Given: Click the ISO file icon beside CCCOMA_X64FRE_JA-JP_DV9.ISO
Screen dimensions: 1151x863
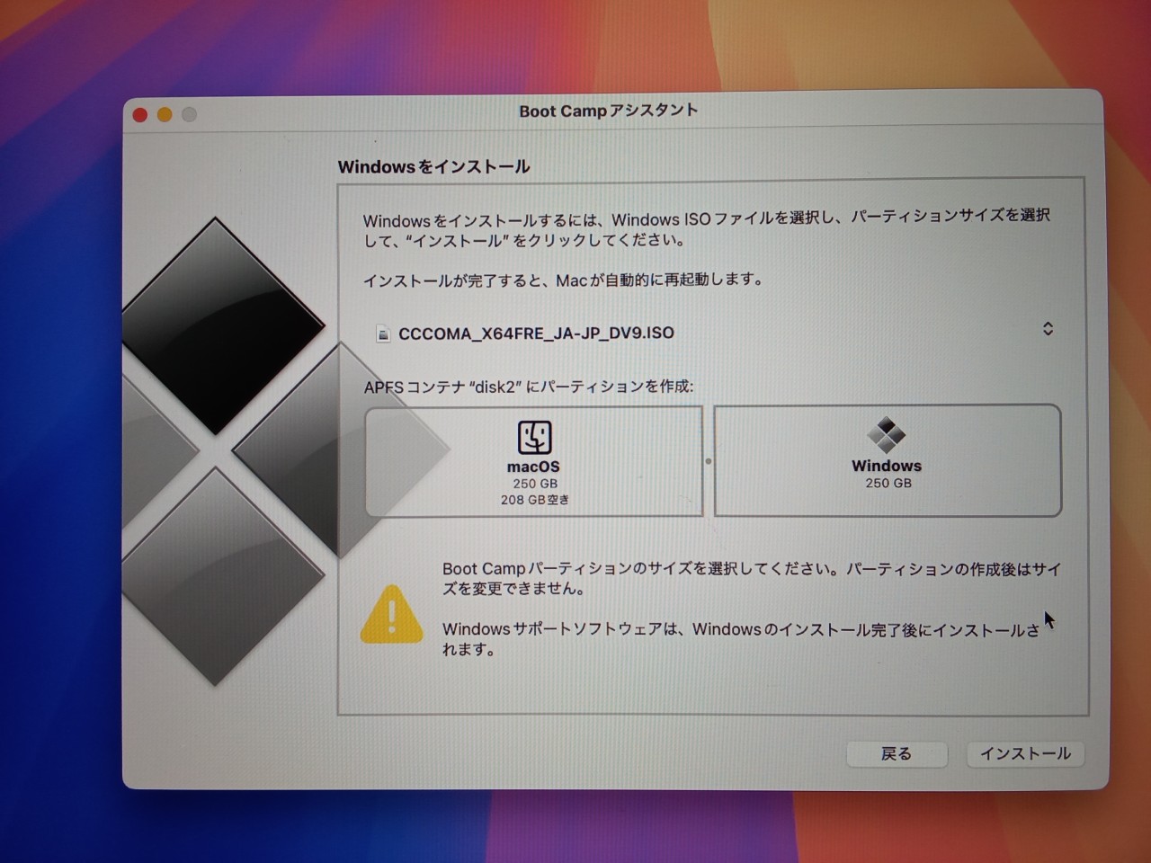Looking at the screenshot, I should pos(383,334).
